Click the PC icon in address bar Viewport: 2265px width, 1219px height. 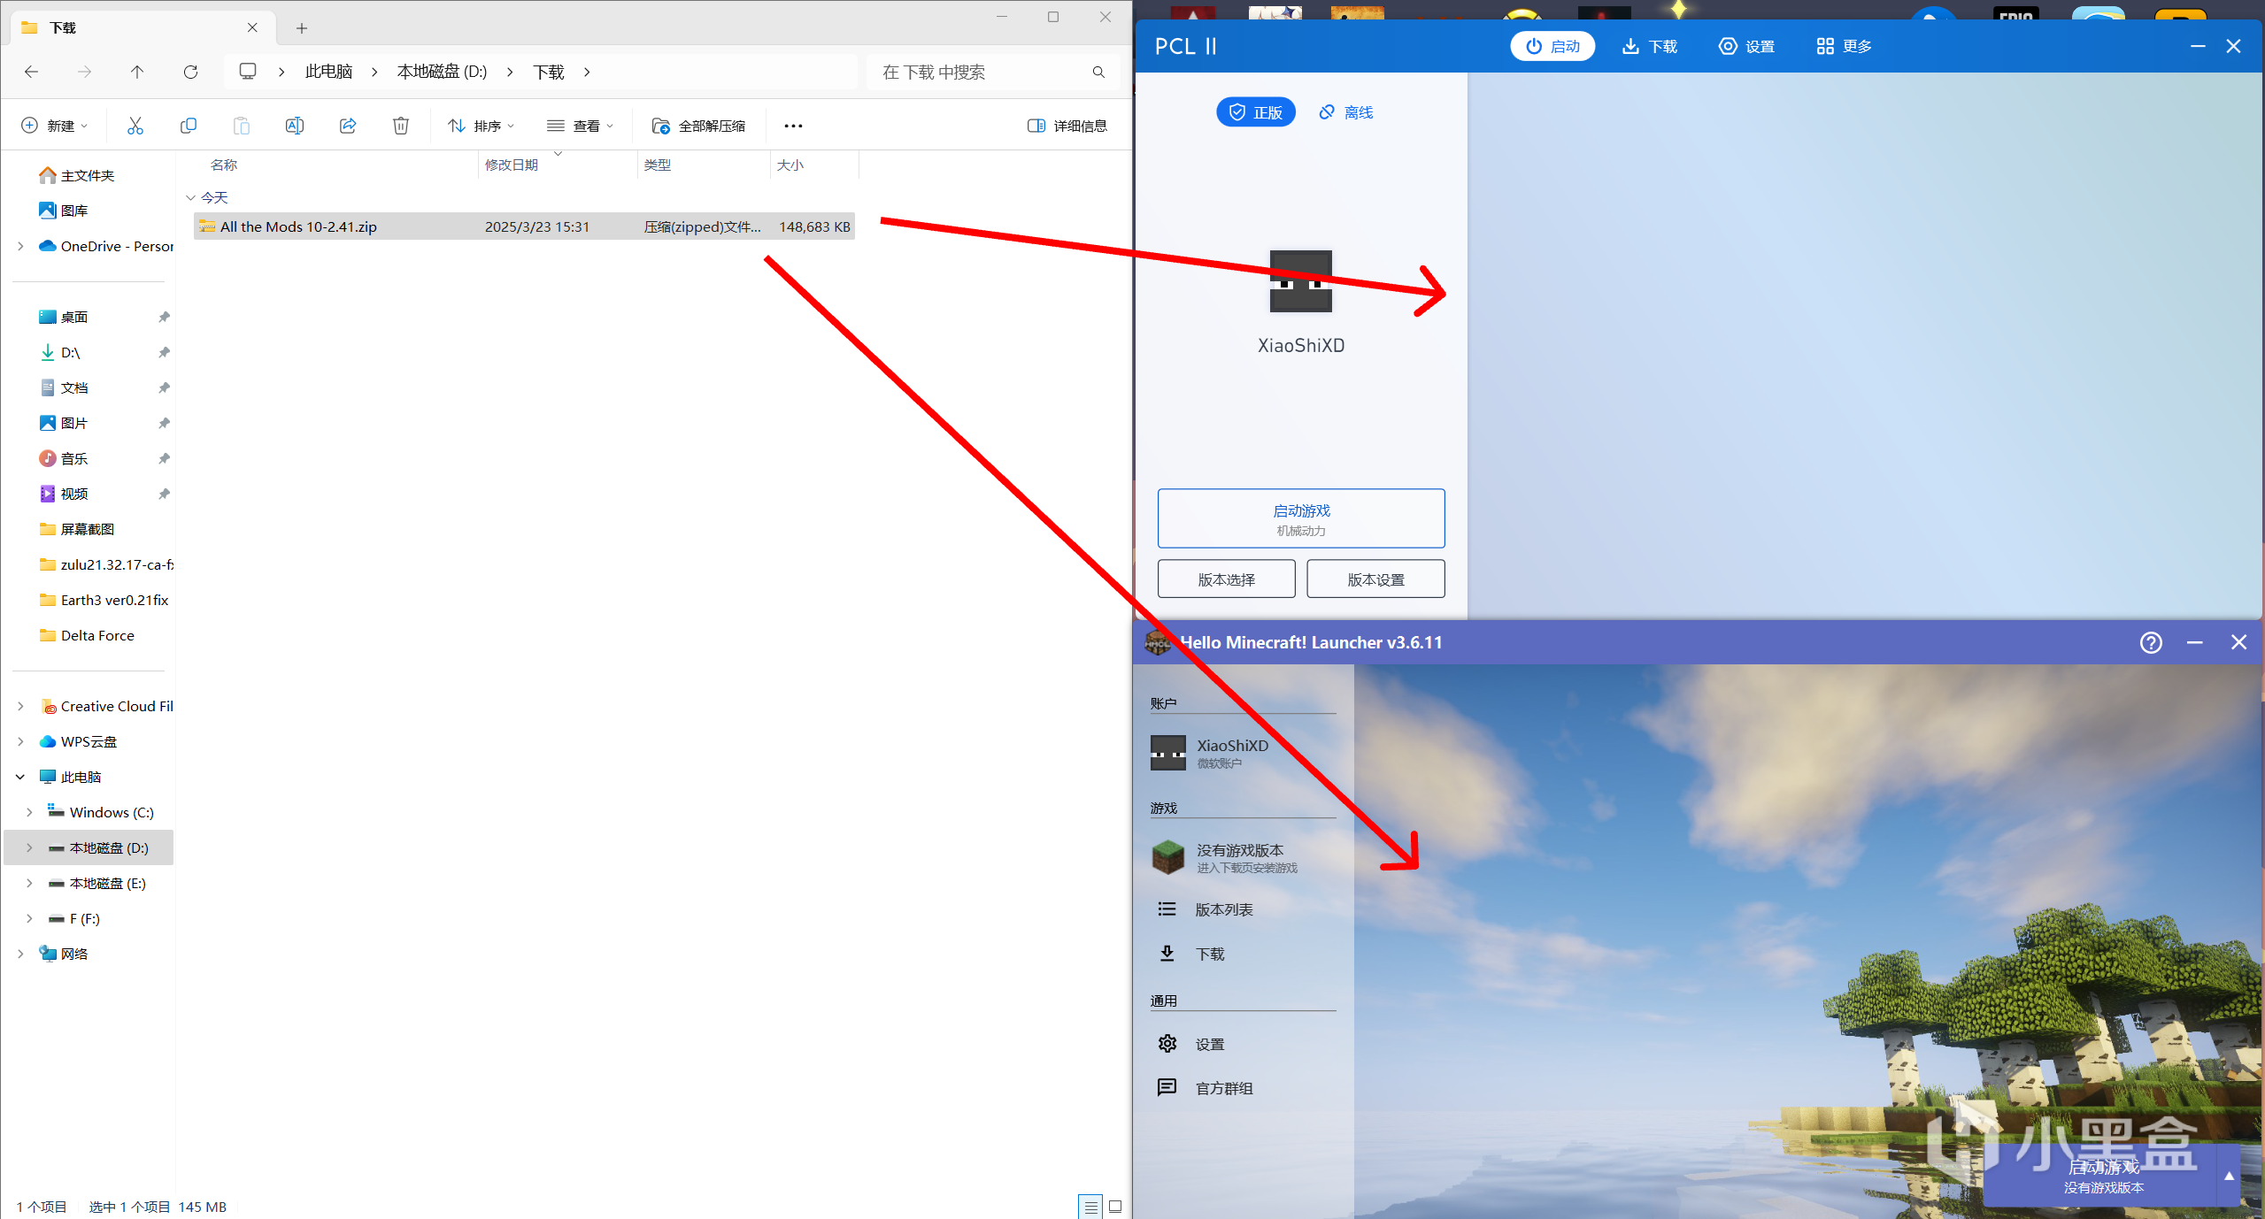pos(248,72)
